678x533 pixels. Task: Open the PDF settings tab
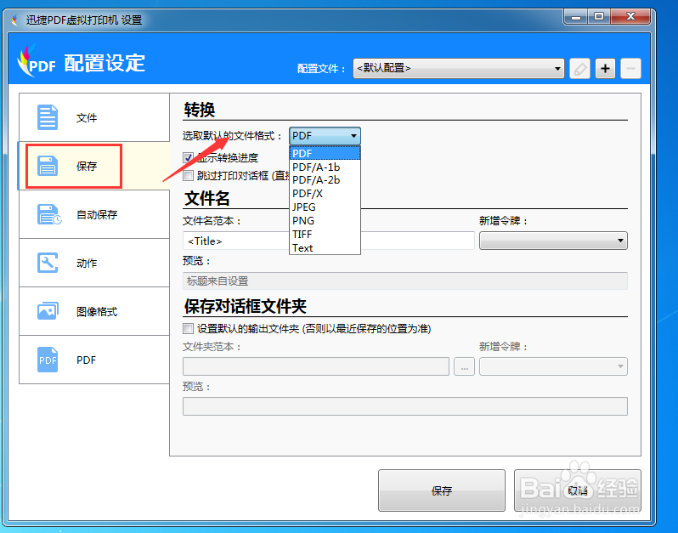coord(94,360)
